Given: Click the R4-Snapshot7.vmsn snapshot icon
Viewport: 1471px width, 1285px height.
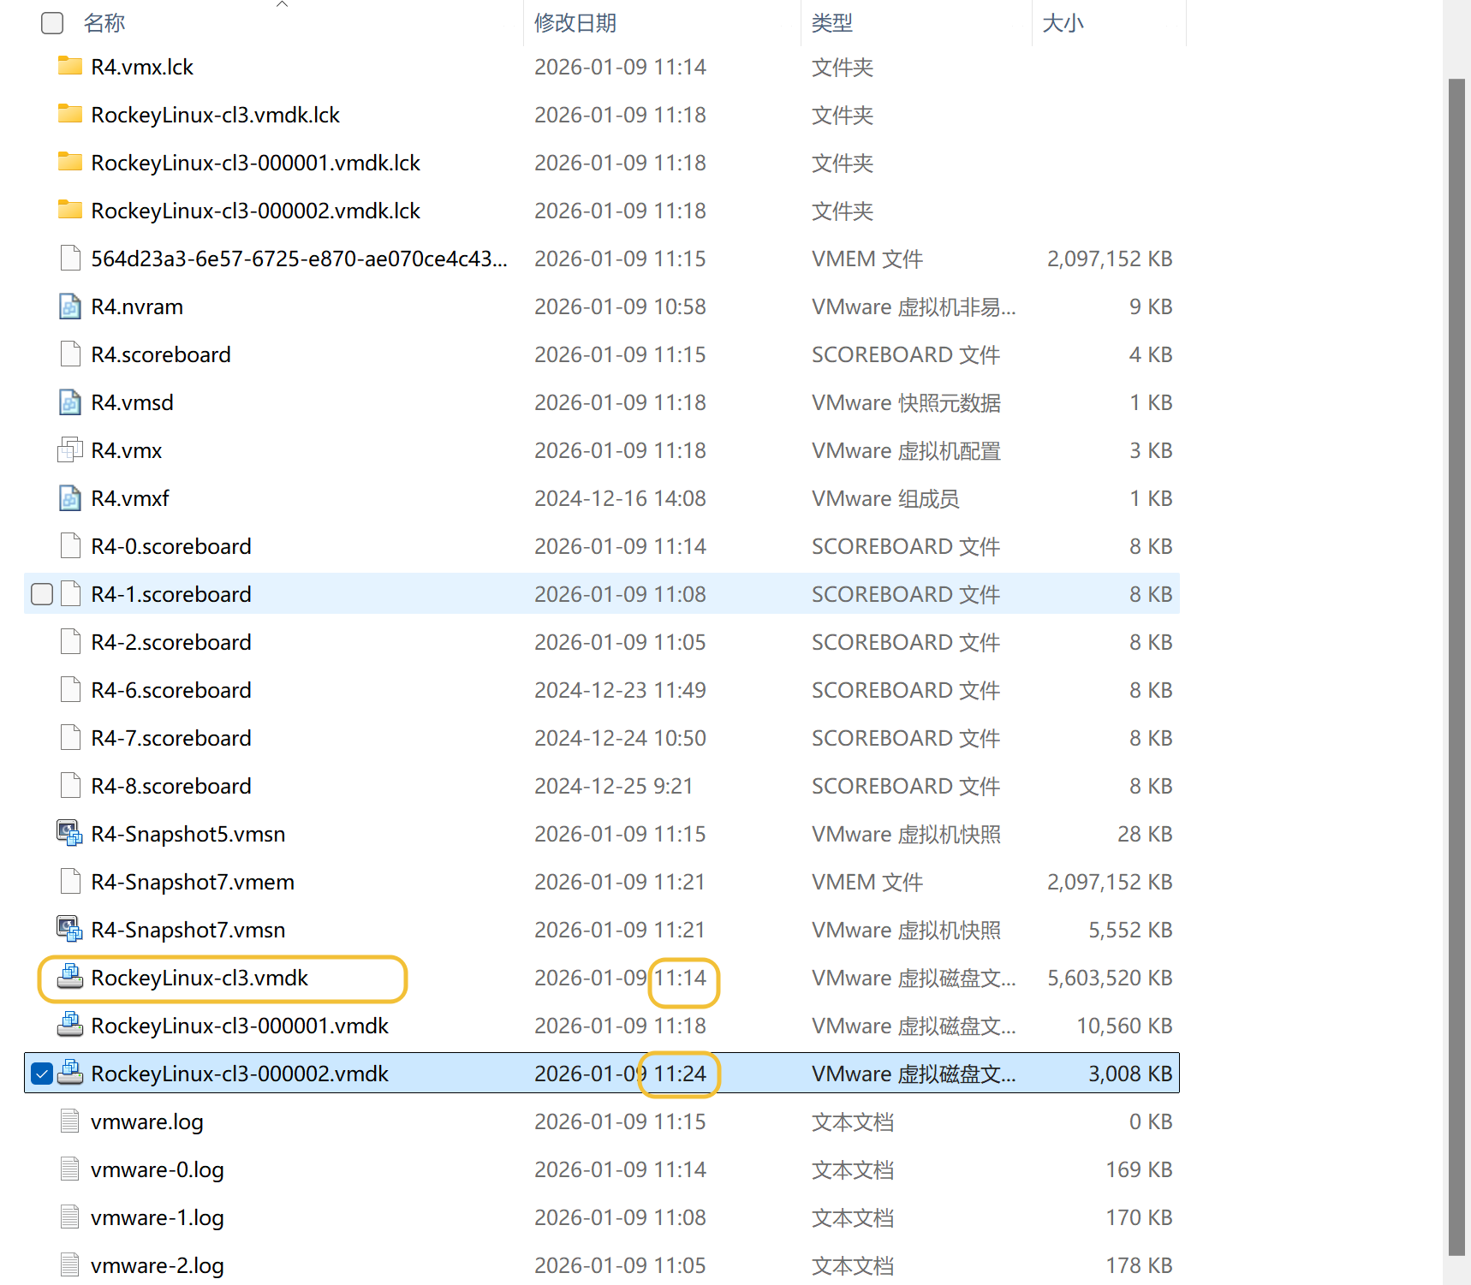Looking at the screenshot, I should coord(69,930).
